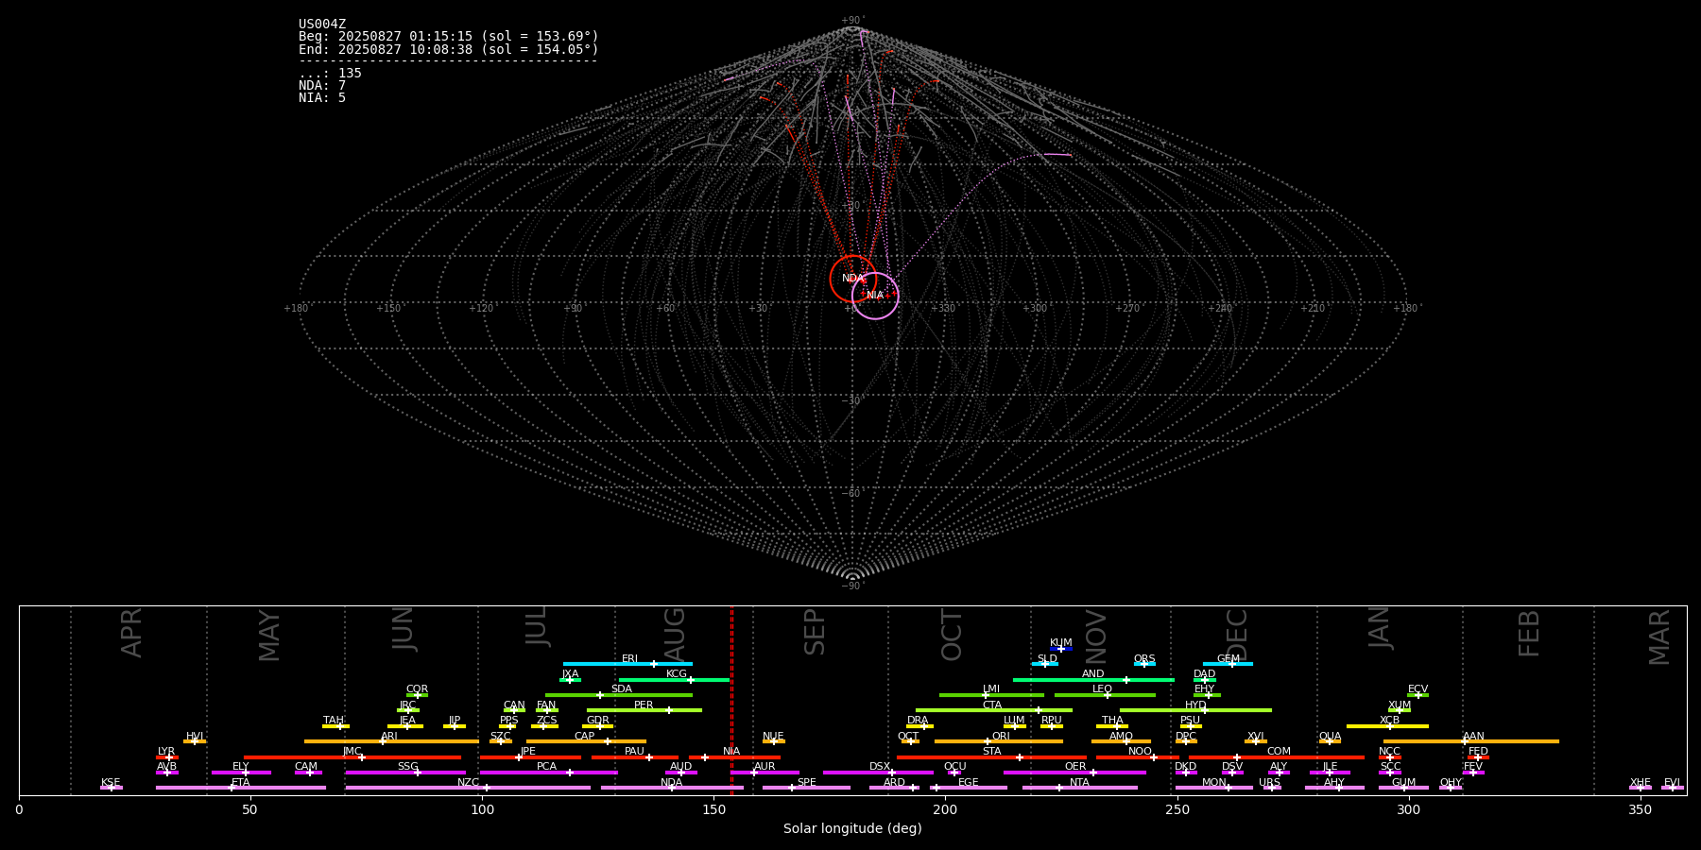Click the 'Solar longitude (deg)' axis title
The height and width of the screenshot is (850, 1701).
pos(852,829)
